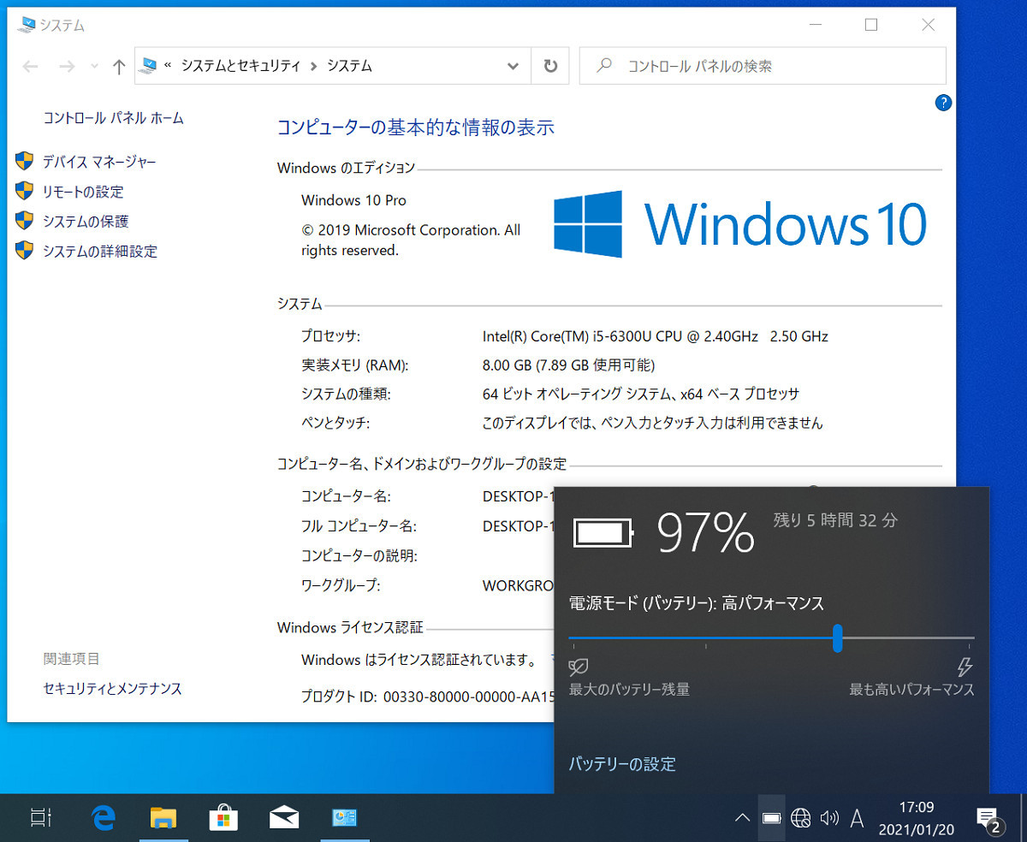
Task: Select the Product ID value
Action: click(469, 697)
